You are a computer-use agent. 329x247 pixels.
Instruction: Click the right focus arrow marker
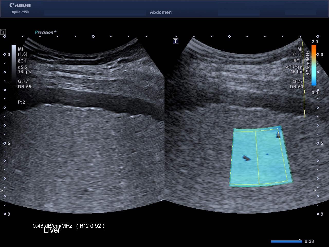click(x=315, y=191)
